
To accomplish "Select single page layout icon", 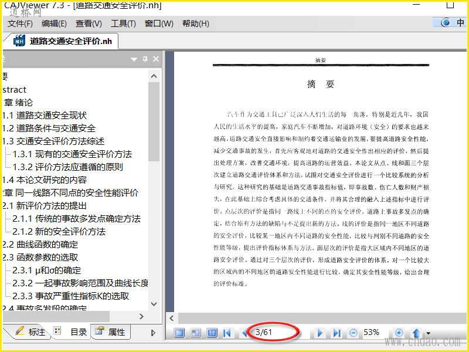I will point(179,333).
